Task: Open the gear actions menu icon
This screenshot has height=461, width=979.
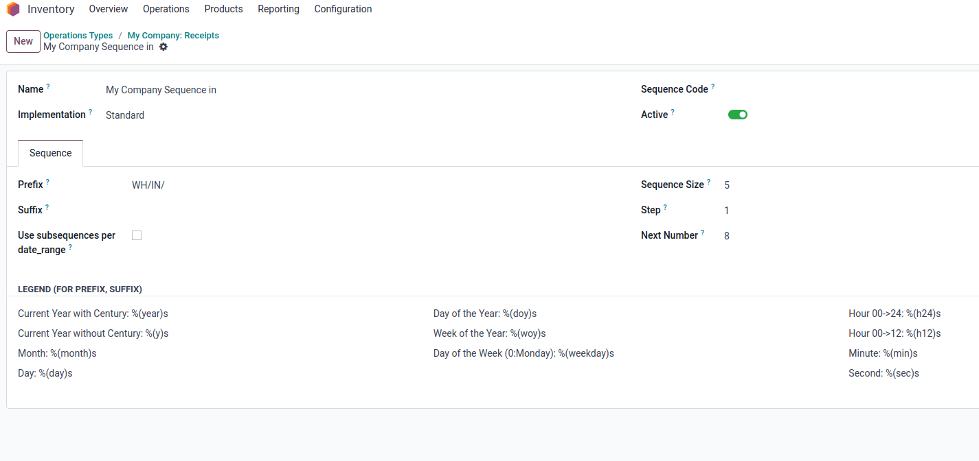Action: click(x=164, y=47)
